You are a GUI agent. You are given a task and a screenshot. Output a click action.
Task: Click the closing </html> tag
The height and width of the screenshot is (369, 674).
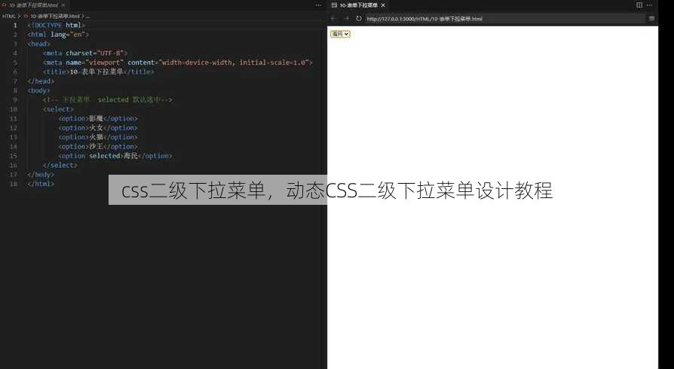41,184
